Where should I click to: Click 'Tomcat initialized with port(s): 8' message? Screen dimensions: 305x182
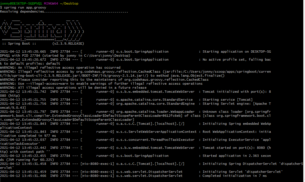tap(237, 92)
